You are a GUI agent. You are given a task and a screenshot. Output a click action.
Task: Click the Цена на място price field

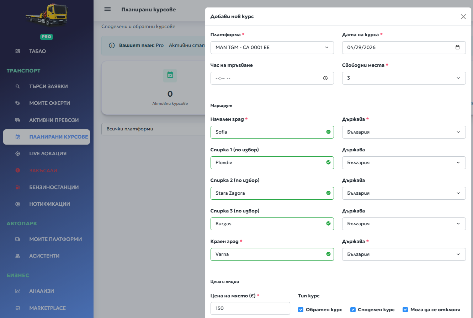[250, 308]
